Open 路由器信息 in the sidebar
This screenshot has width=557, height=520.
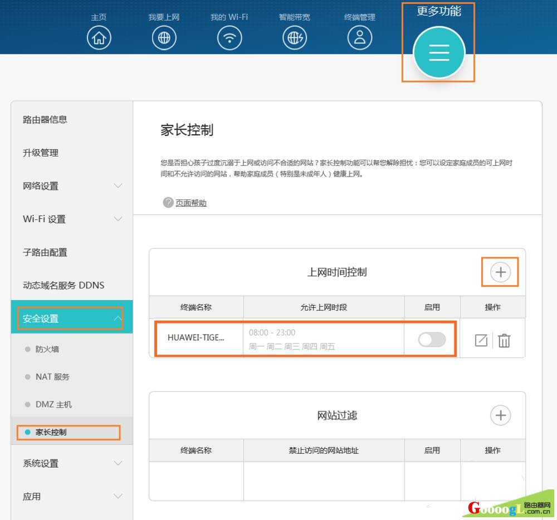coord(45,120)
